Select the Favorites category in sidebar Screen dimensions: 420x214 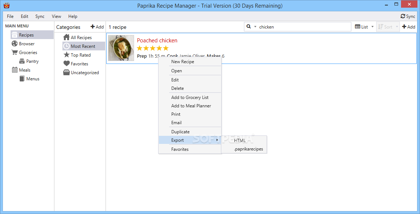84,64
